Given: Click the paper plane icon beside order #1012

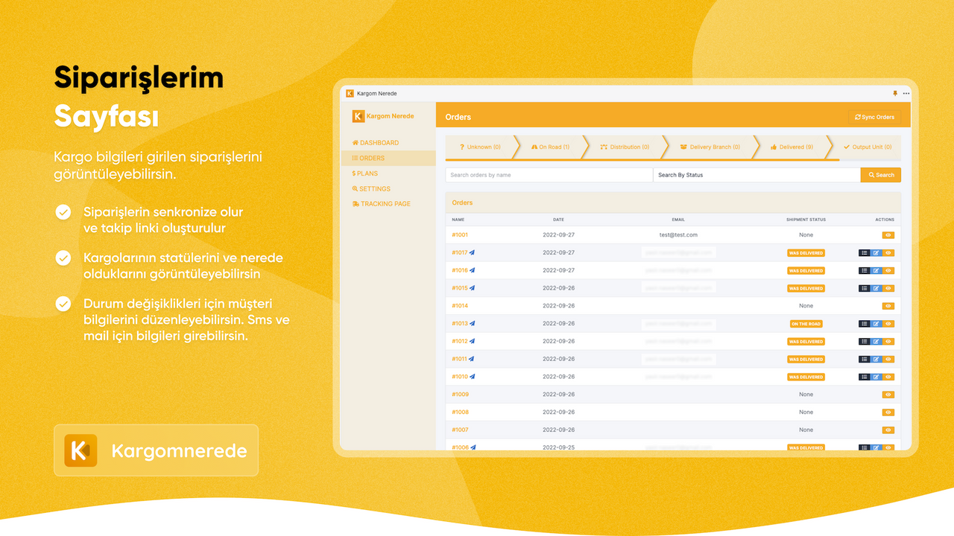Looking at the screenshot, I should pyautogui.click(x=473, y=341).
